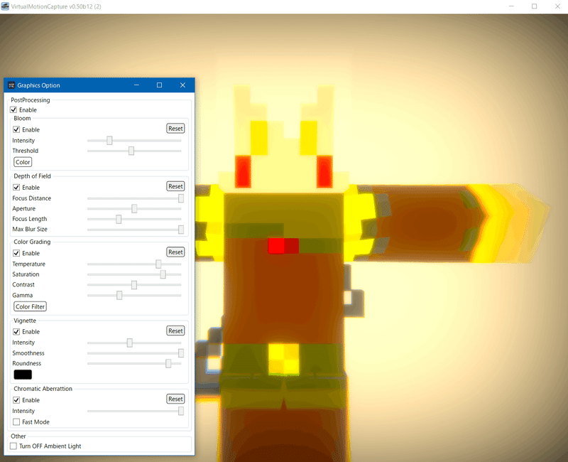Screen dimensions: 568x462
Task: Minimize the VirtualMotionCapture main window
Action: [x=511, y=6]
